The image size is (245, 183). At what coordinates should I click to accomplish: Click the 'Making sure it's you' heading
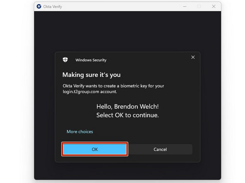[x=91, y=75]
